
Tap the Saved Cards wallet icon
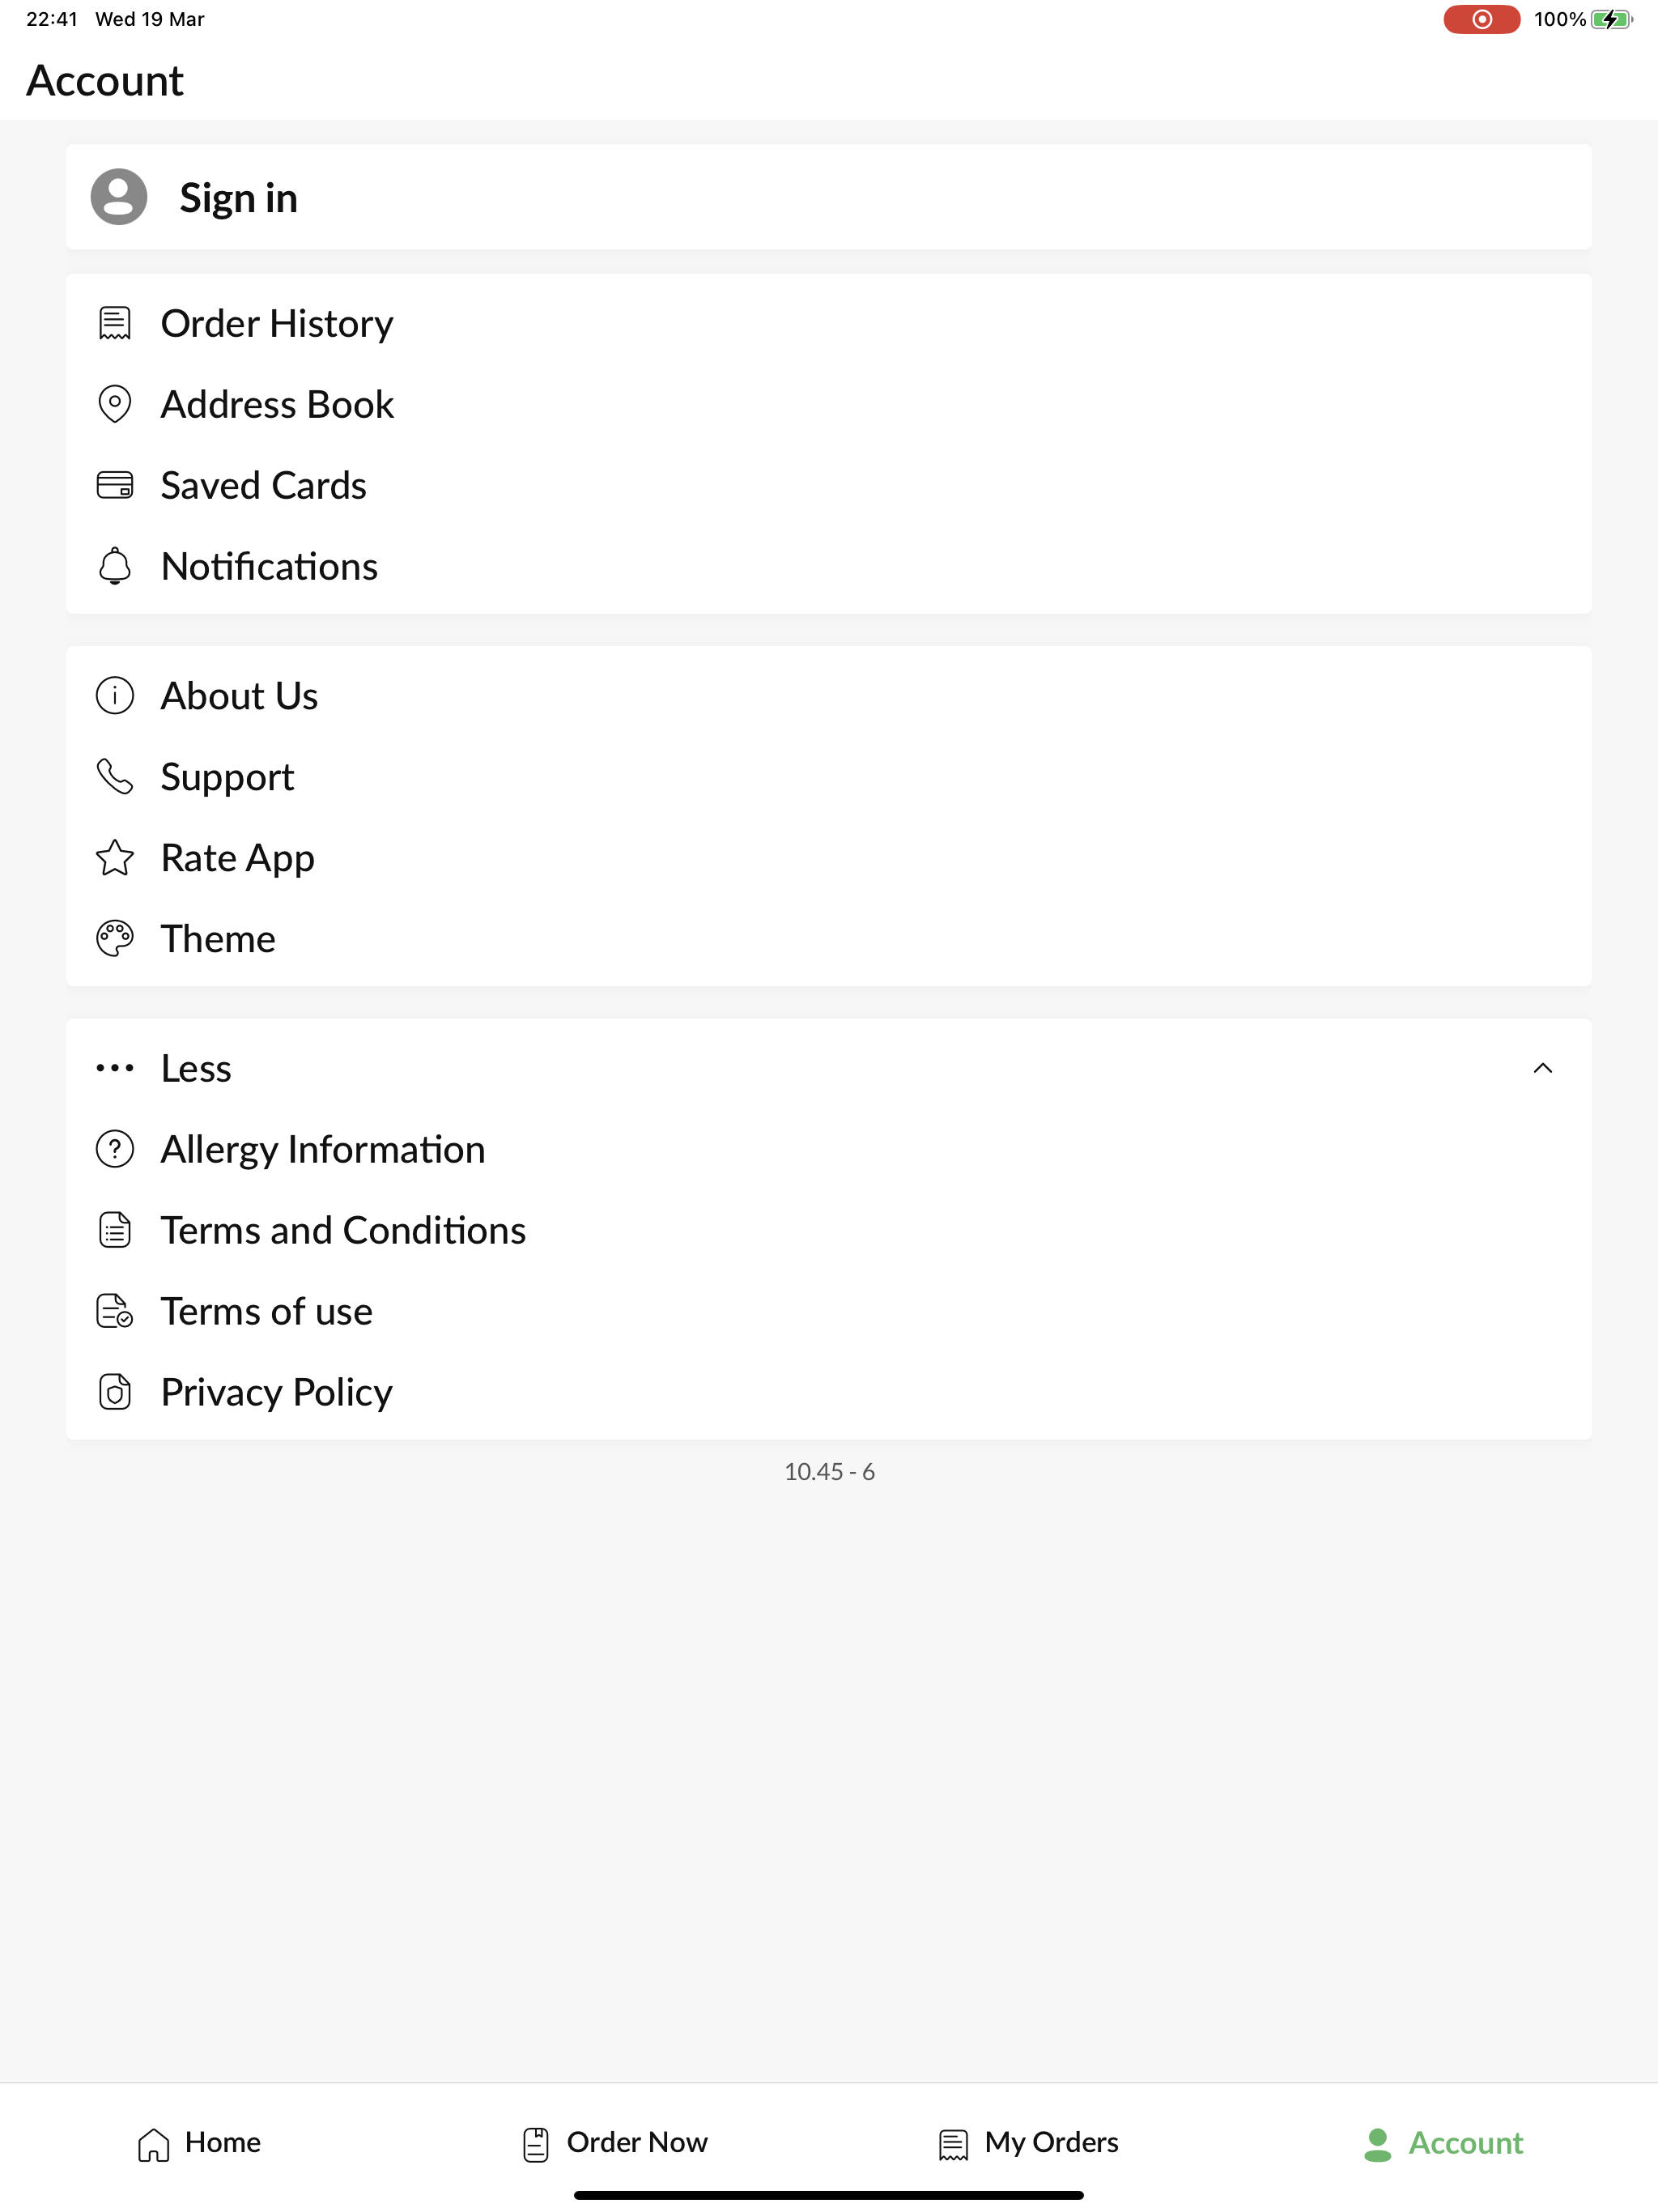115,485
